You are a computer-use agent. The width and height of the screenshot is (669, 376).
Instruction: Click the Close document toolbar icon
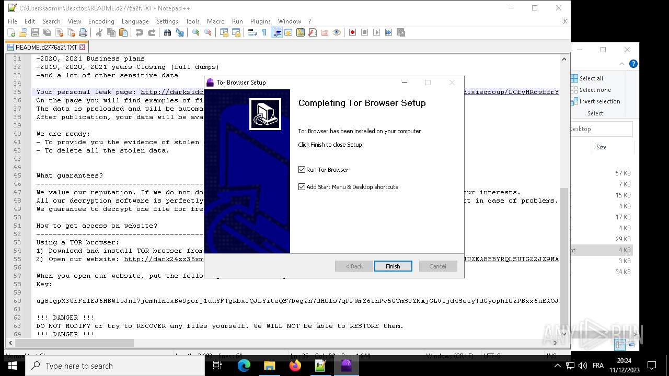click(x=59, y=32)
